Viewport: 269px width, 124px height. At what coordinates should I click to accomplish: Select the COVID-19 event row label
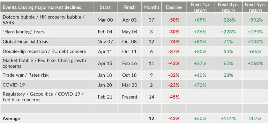click(x=14, y=85)
